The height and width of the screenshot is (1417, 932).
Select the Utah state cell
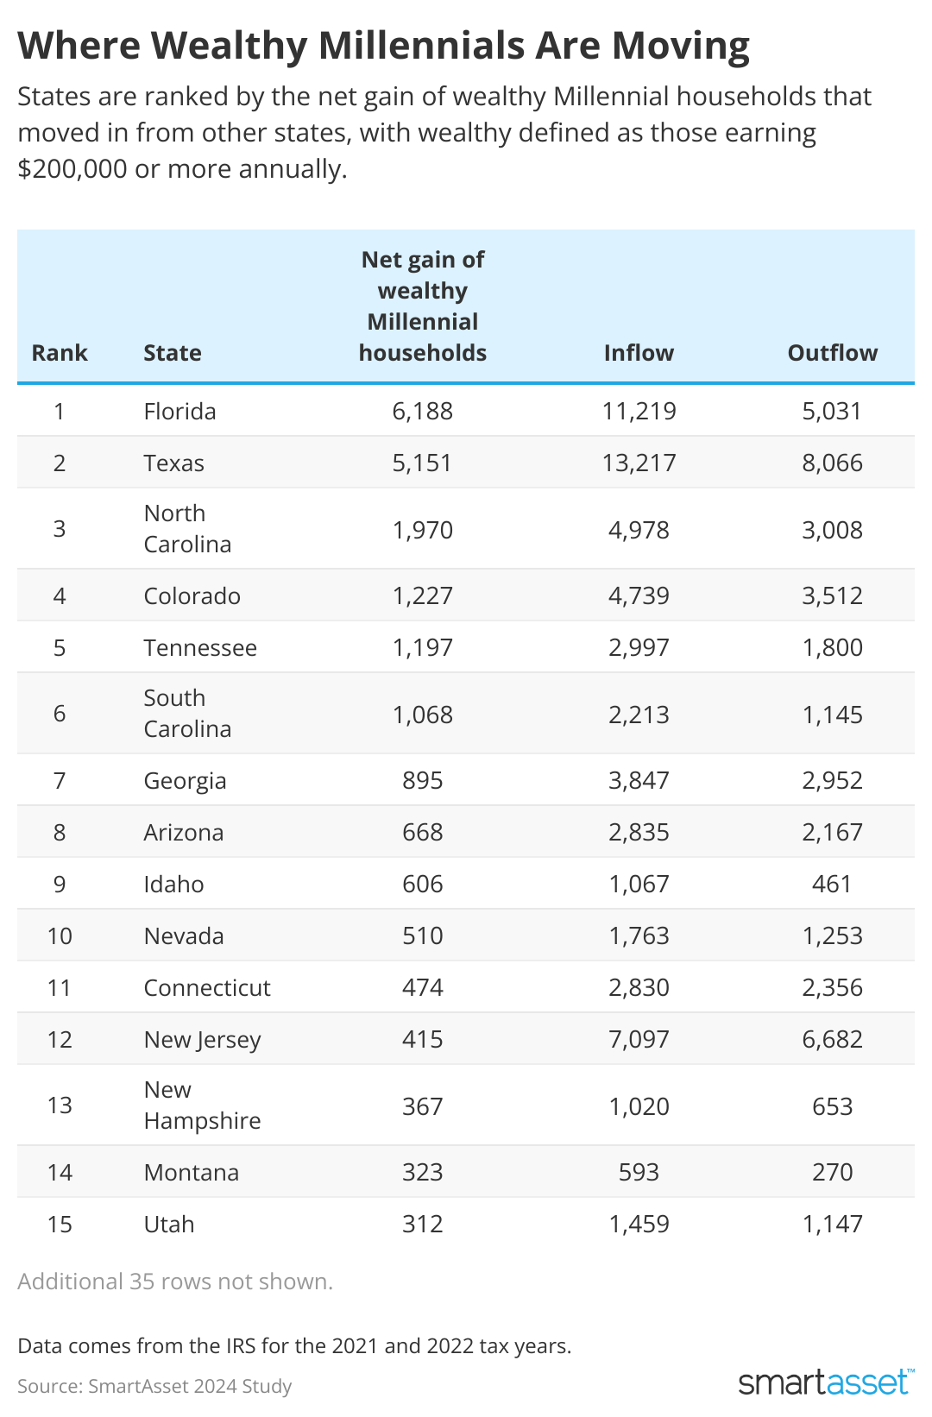(169, 1225)
